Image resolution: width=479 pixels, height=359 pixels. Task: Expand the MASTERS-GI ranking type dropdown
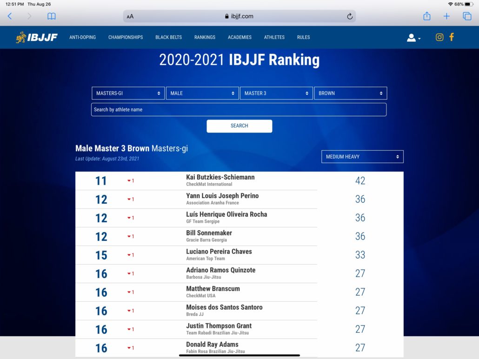pyautogui.click(x=128, y=93)
